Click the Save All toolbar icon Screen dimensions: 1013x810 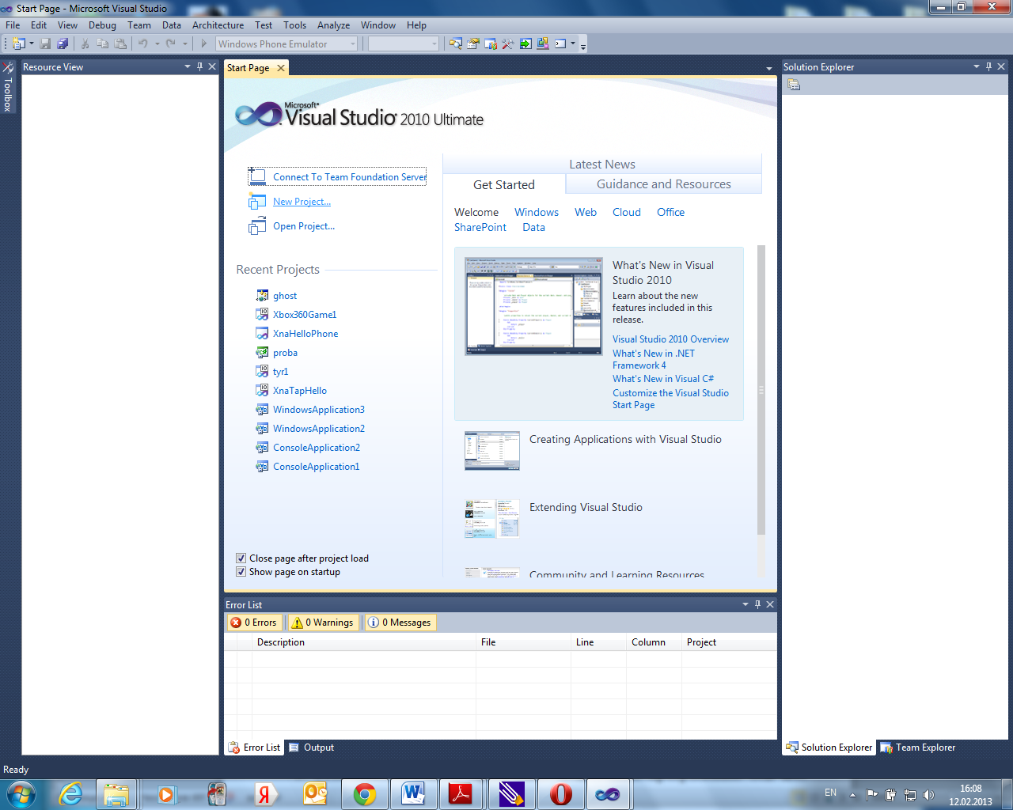pyautogui.click(x=63, y=44)
